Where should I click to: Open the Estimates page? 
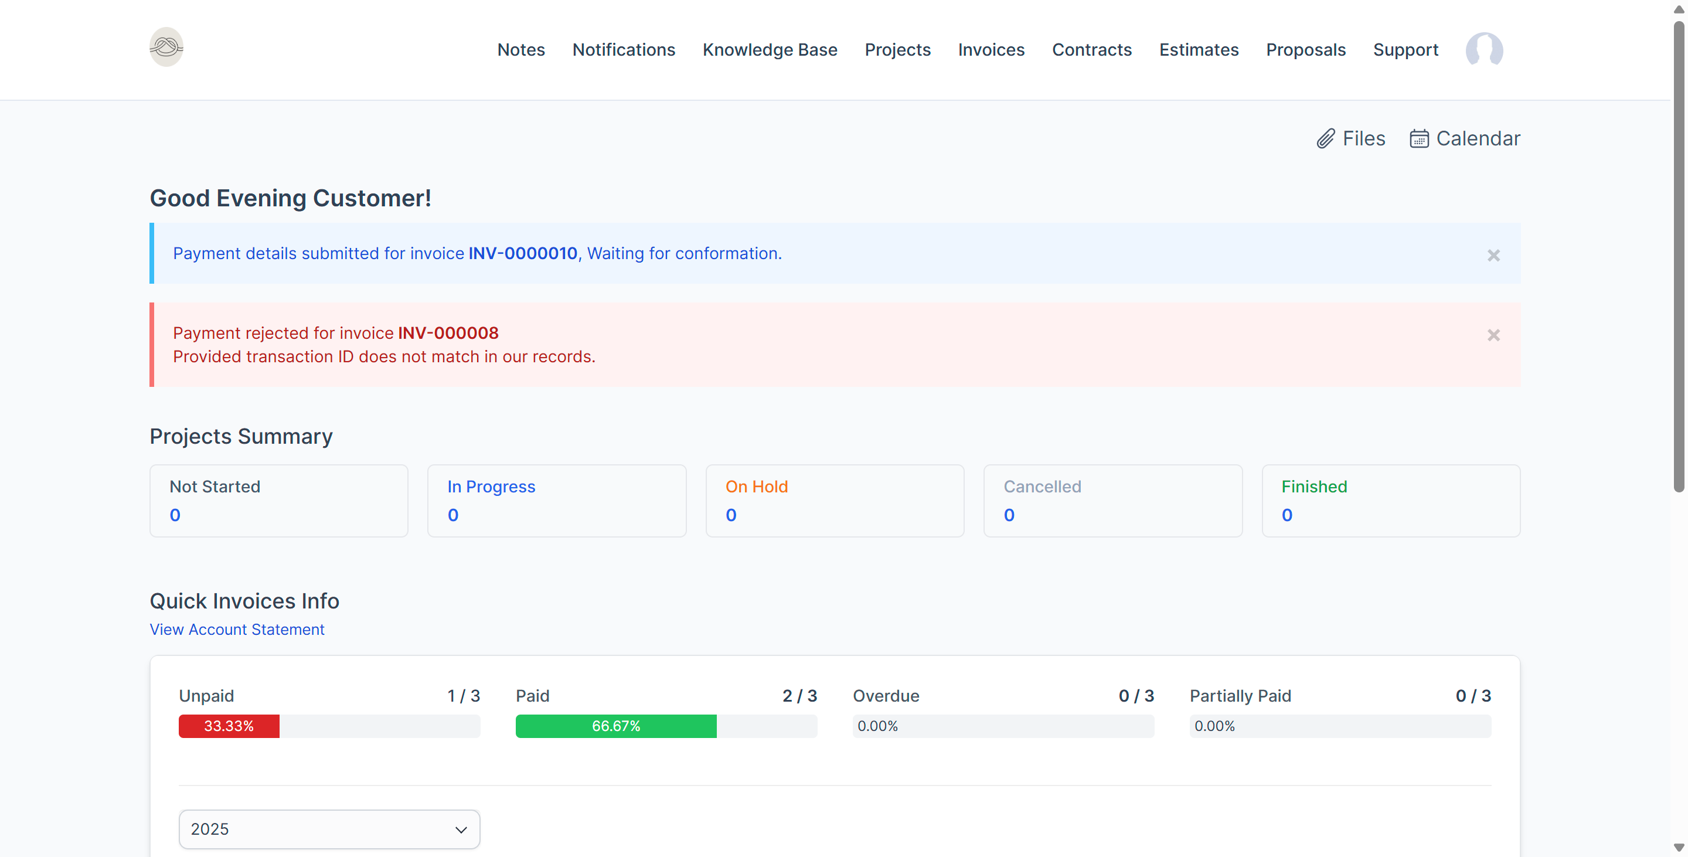[x=1199, y=50]
